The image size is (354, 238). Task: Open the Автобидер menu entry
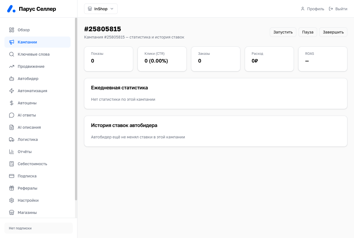[38, 79]
